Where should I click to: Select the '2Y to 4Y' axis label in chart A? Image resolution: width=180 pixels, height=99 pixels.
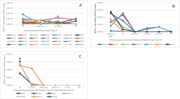tap(58, 26)
